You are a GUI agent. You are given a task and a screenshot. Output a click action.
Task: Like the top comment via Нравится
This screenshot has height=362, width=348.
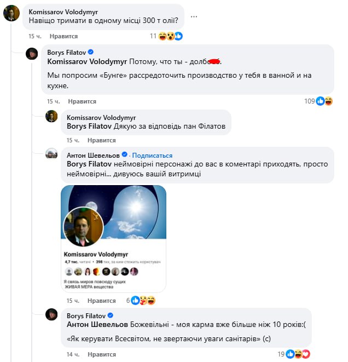[x=63, y=36]
